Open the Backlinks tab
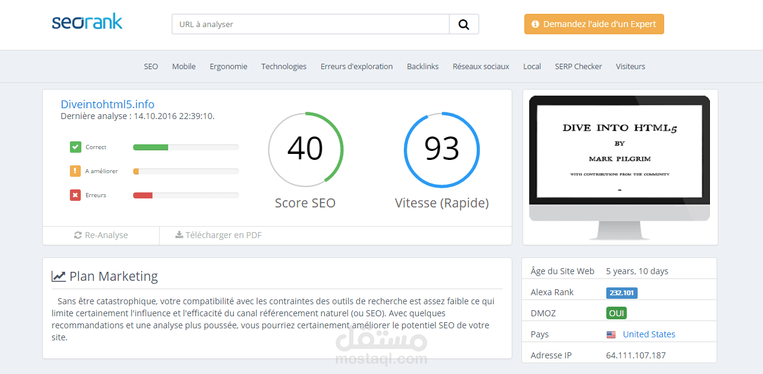This screenshot has width=763, height=374. click(x=422, y=67)
